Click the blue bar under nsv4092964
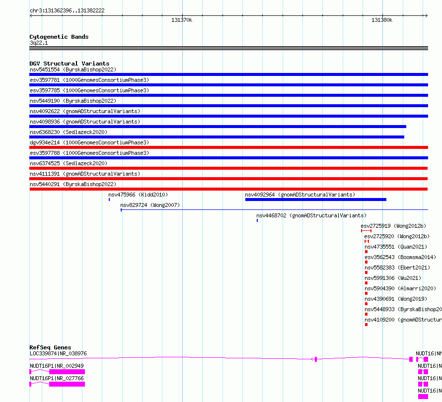442x402 pixels. click(x=316, y=200)
